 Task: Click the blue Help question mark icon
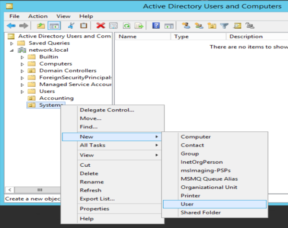156,26
